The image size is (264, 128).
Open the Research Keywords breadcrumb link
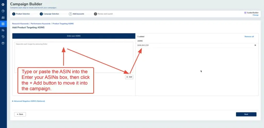tap(20, 24)
